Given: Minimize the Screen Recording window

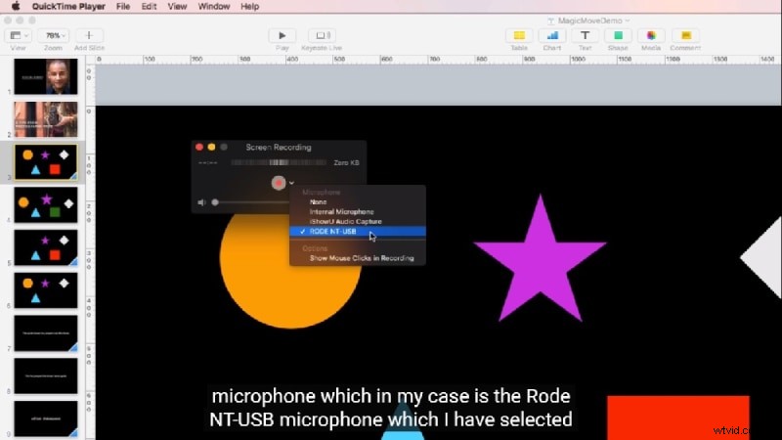Looking at the screenshot, I should pyautogui.click(x=211, y=148).
